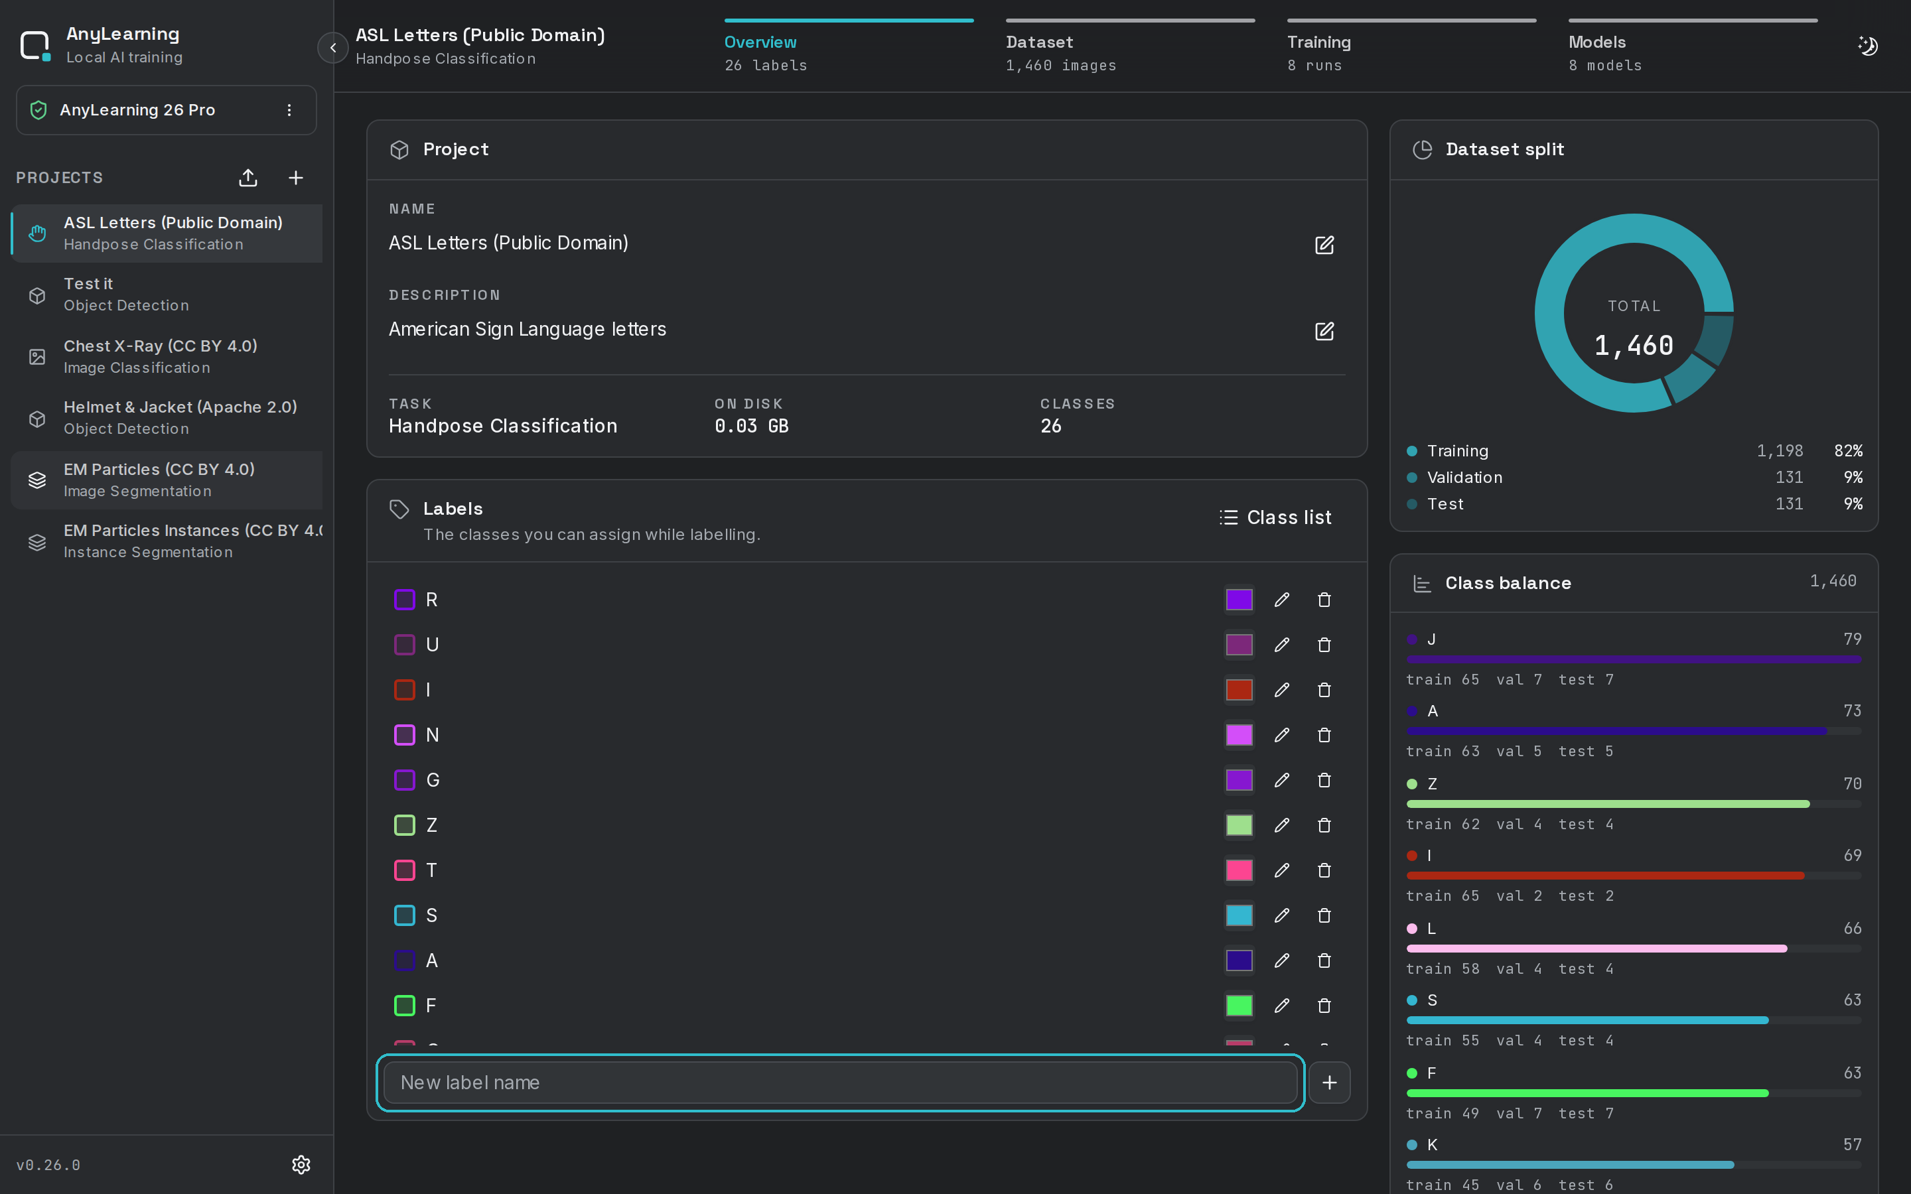The image size is (1911, 1194).
Task: Open the Models tab
Action: click(x=1692, y=47)
